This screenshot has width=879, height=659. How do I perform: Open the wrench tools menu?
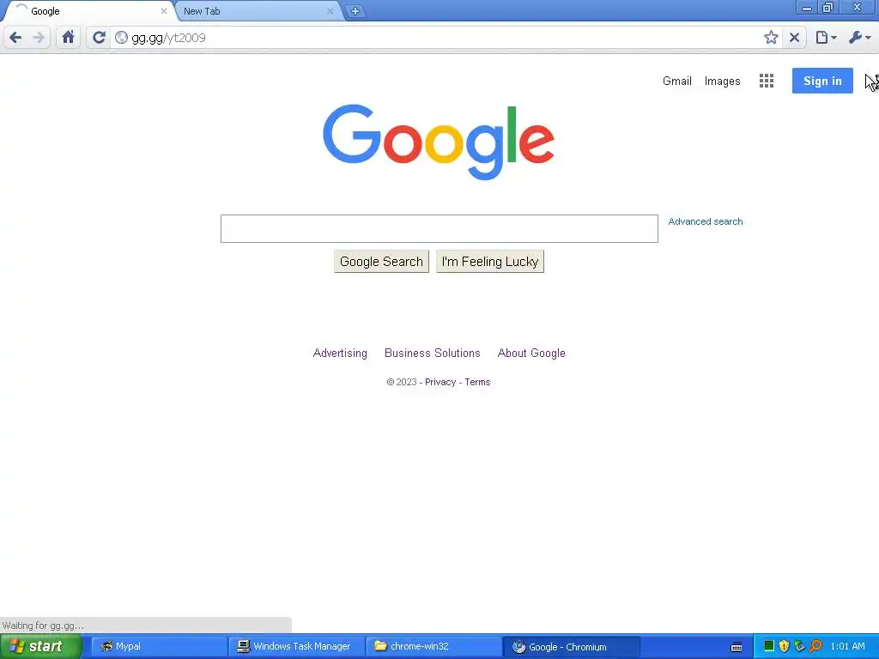859,38
